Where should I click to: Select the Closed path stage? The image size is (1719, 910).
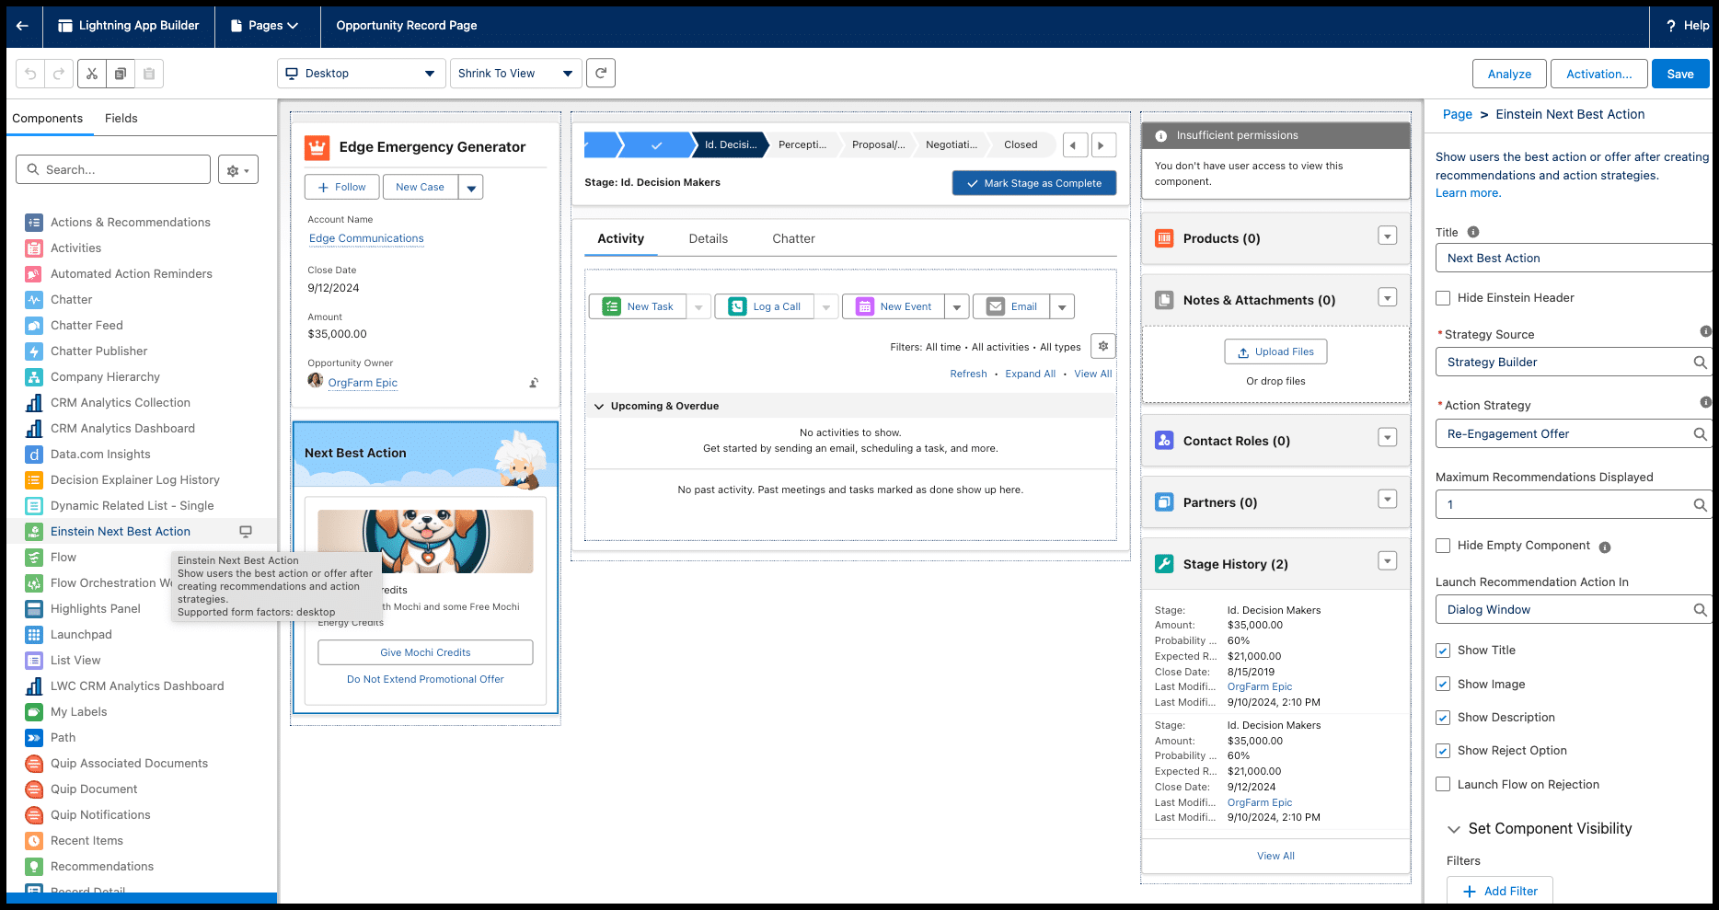(1021, 145)
